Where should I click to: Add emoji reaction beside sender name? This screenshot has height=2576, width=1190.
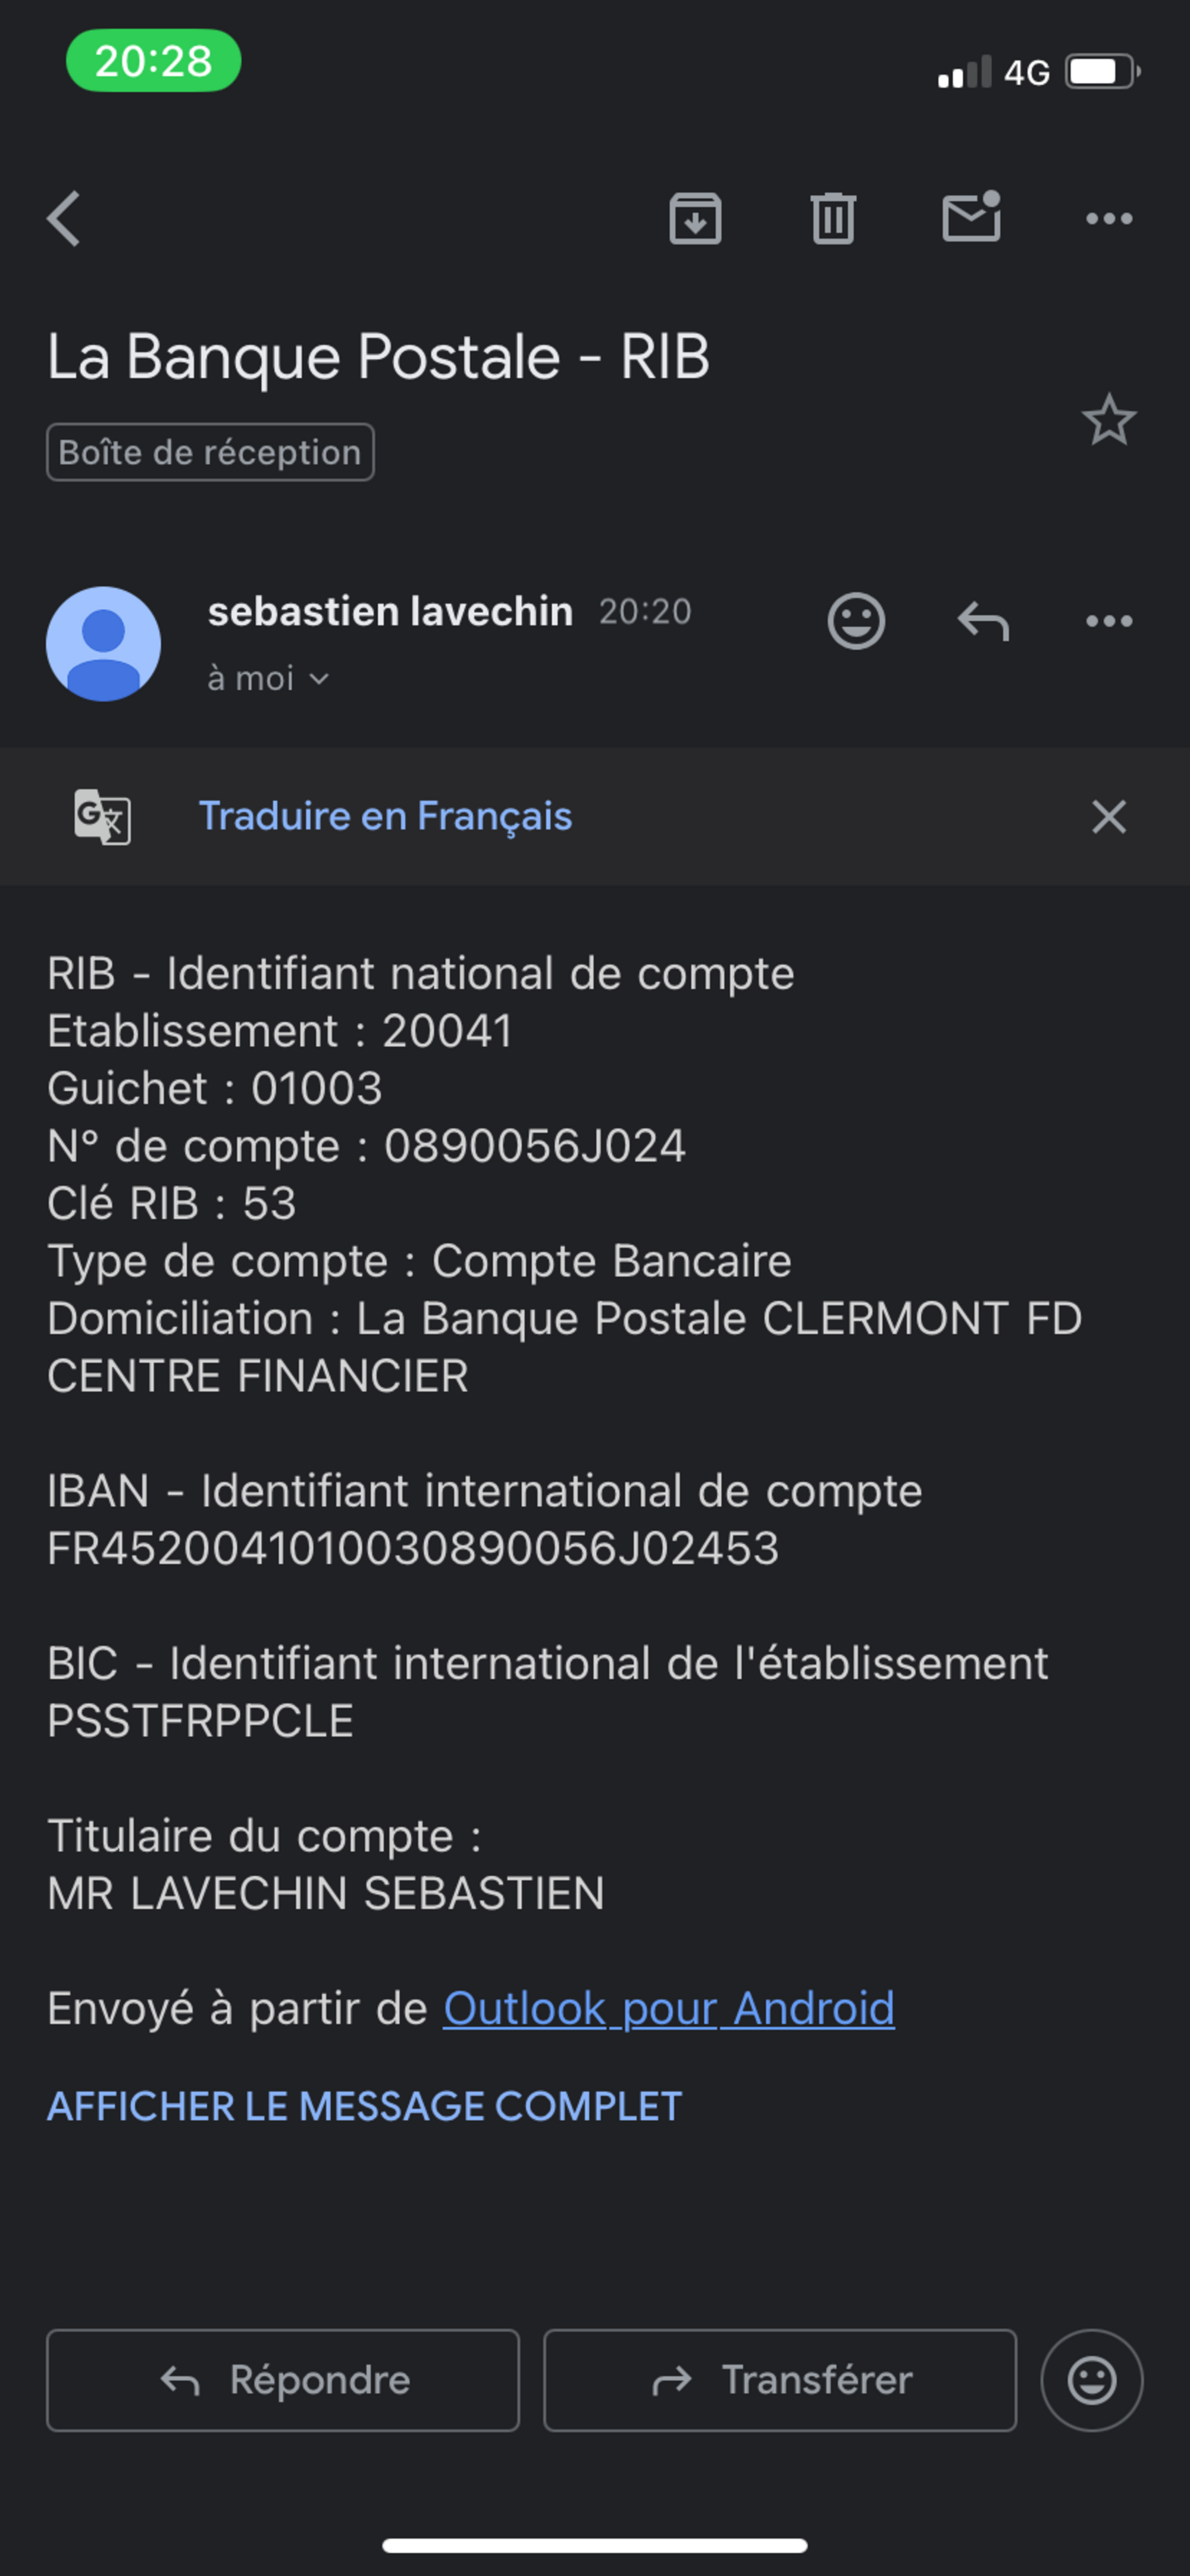pos(856,621)
